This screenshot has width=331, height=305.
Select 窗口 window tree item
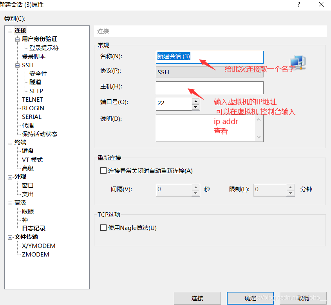28,185
